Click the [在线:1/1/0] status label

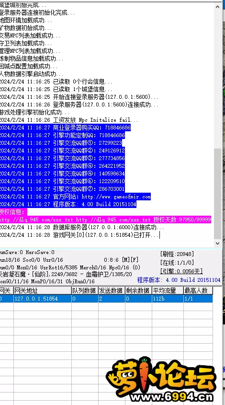177,263
